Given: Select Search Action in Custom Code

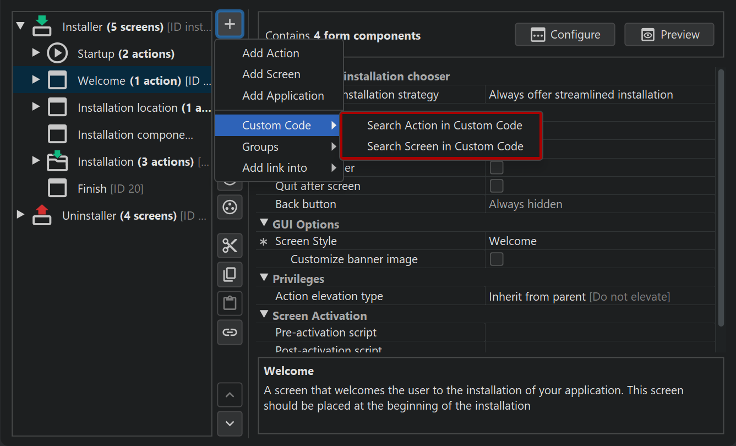Looking at the screenshot, I should pos(444,126).
